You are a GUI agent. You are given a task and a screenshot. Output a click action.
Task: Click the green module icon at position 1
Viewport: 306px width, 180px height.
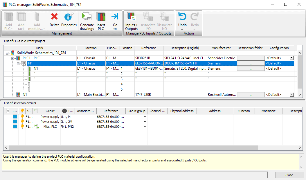29,69
